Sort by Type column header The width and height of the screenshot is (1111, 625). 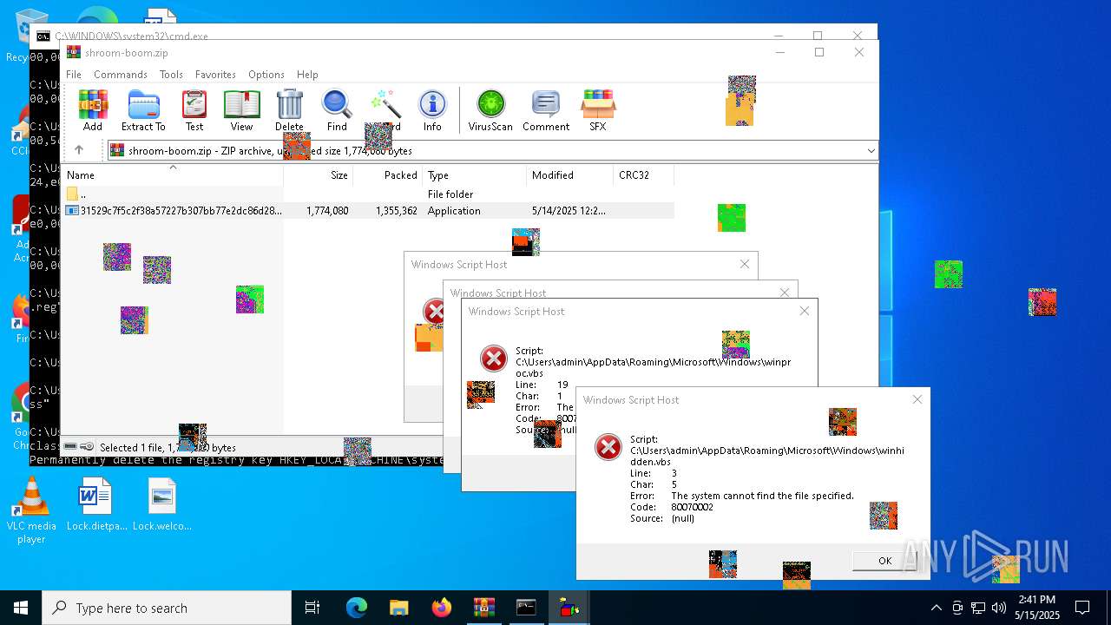(474, 174)
